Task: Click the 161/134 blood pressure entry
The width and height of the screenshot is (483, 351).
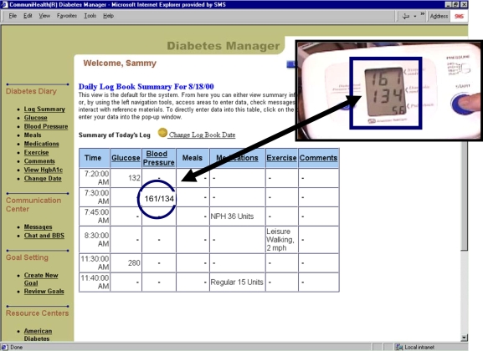Action: (x=159, y=199)
